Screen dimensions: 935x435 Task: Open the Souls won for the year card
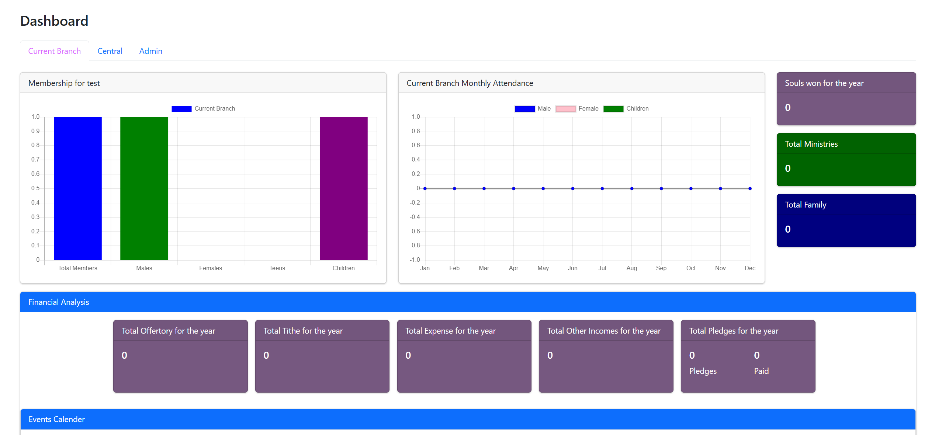846,99
